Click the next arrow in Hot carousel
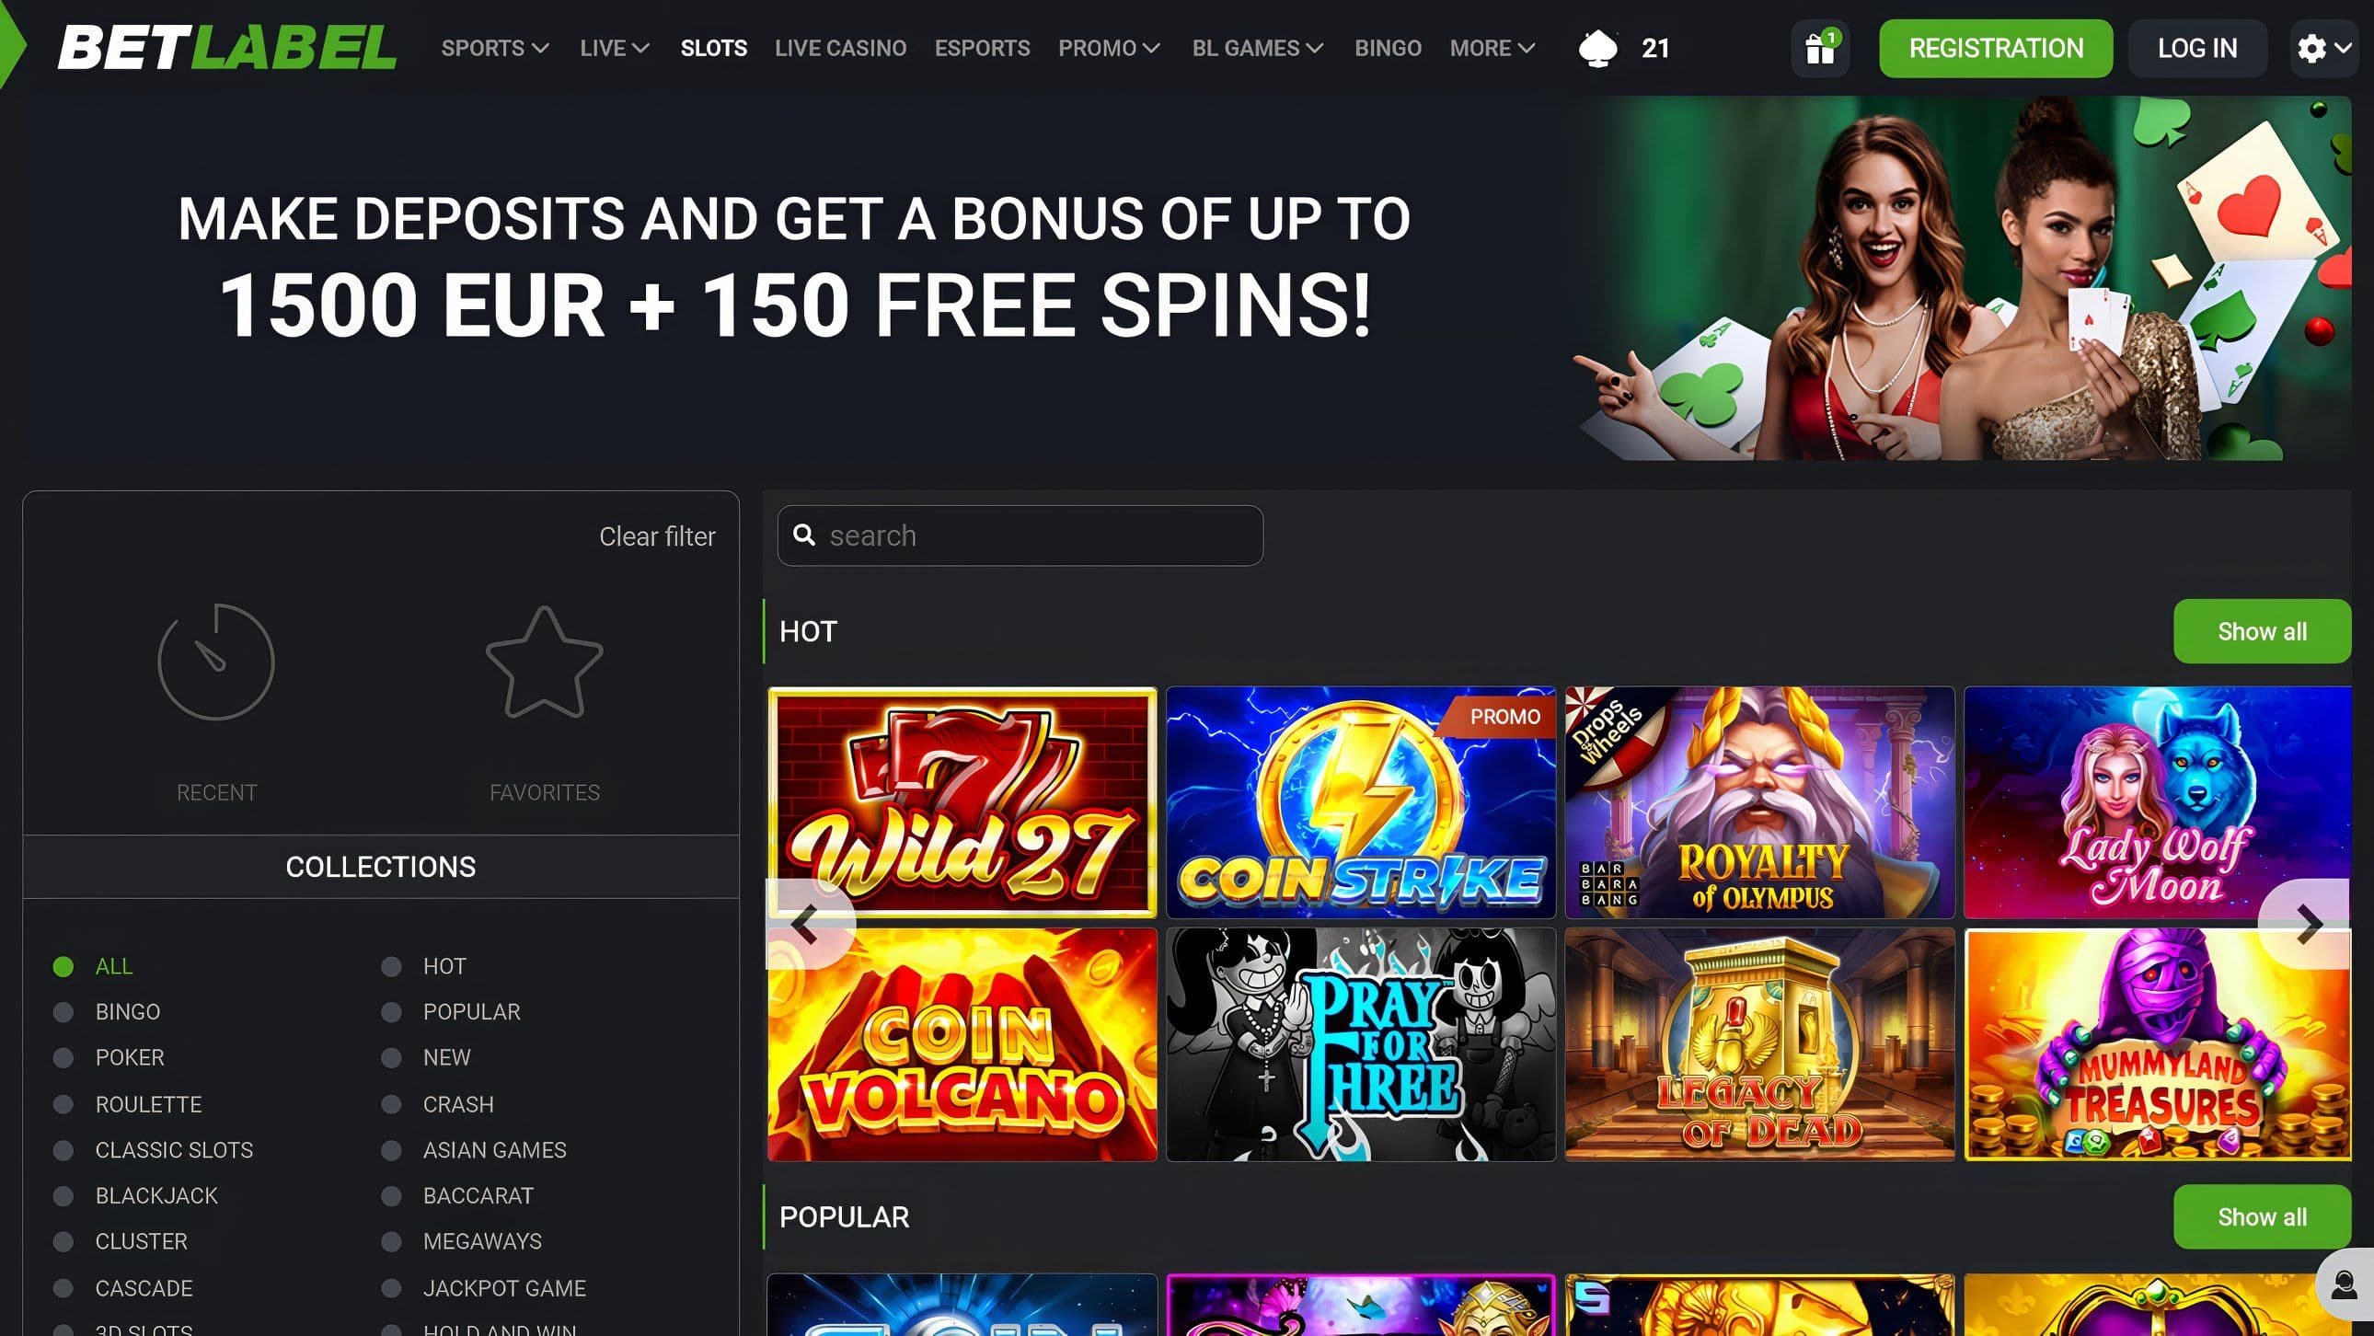 2307,923
